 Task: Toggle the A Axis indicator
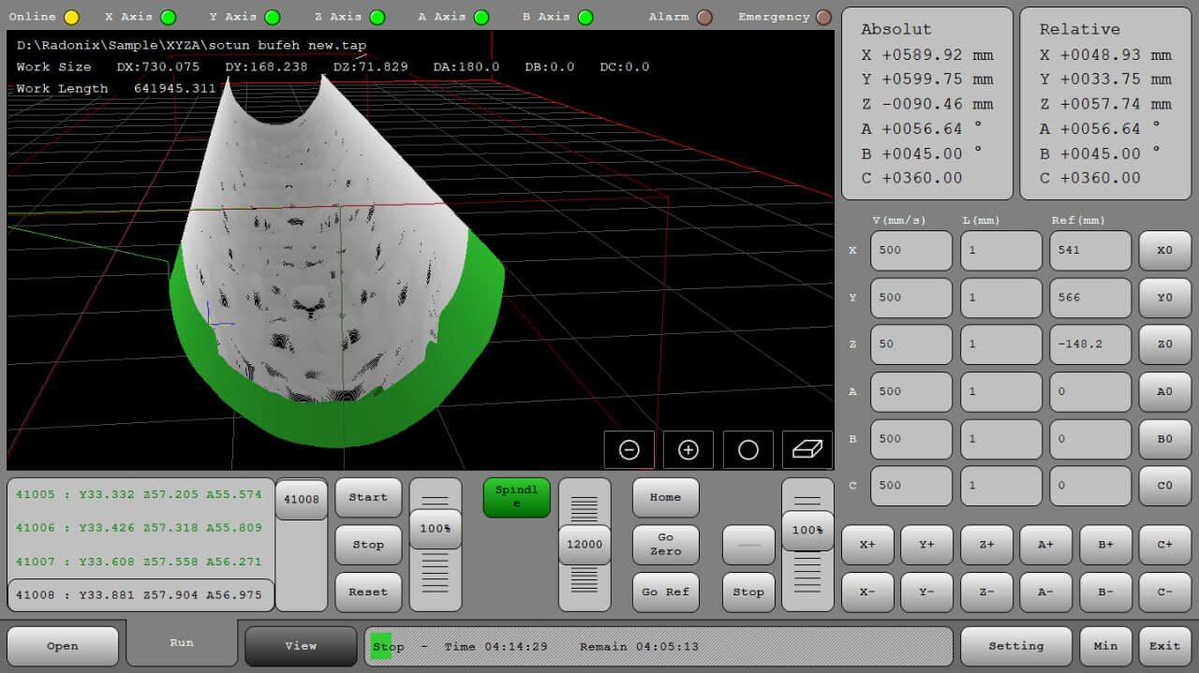point(481,16)
